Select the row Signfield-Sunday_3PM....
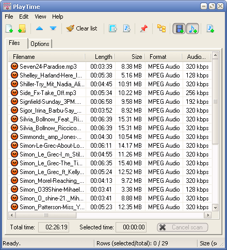The height and width of the screenshot is (250, 227). point(110,102)
